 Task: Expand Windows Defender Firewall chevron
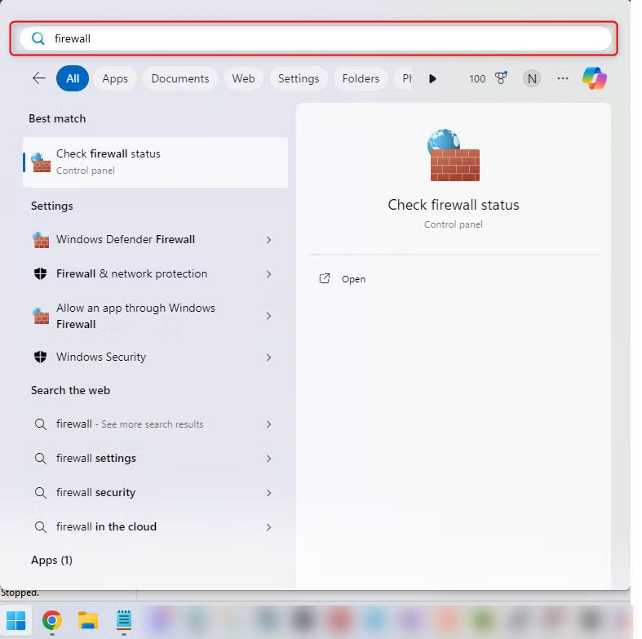click(268, 240)
